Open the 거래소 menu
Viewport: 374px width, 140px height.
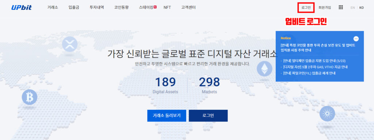coord(53,7)
